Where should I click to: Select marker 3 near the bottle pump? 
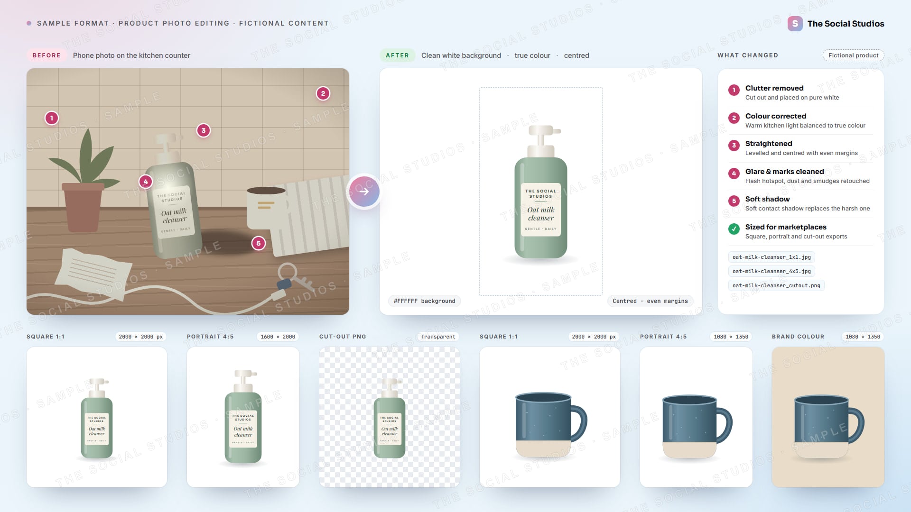coord(204,130)
